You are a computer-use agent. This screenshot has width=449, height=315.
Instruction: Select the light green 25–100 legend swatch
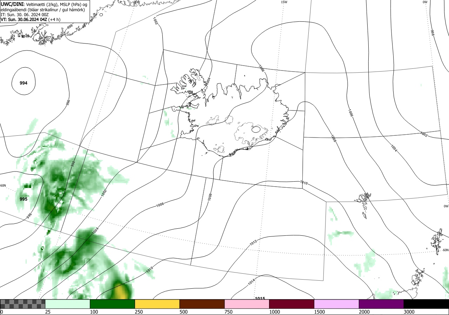[x=67, y=304]
